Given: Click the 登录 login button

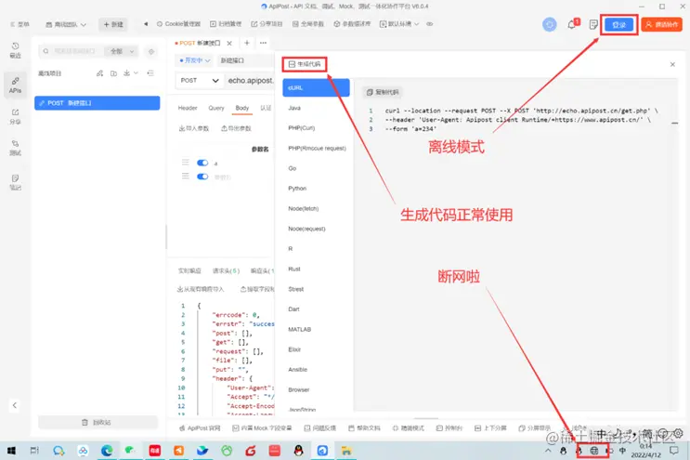Looking at the screenshot, I should point(618,25).
